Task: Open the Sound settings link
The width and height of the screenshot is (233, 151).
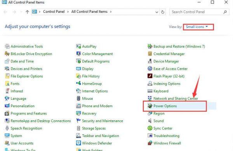Action: click(158, 121)
